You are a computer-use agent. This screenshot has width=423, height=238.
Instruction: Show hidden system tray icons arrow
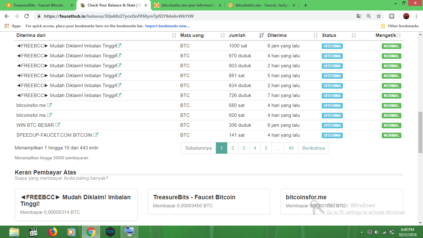coord(362,232)
